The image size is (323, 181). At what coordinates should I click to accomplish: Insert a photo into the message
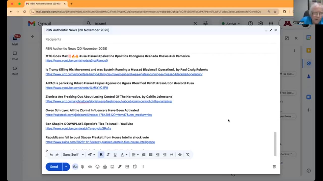[x=112, y=167]
